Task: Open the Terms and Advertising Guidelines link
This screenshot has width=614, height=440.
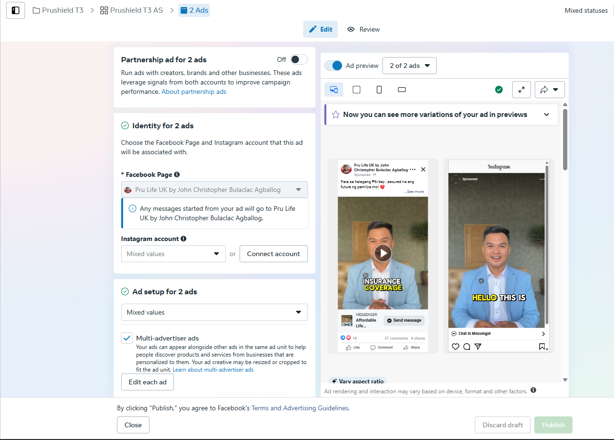Action: tap(300, 408)
